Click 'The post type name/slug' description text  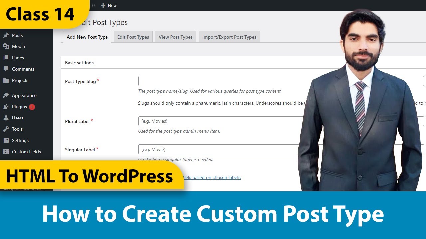(x=210, y=91)
